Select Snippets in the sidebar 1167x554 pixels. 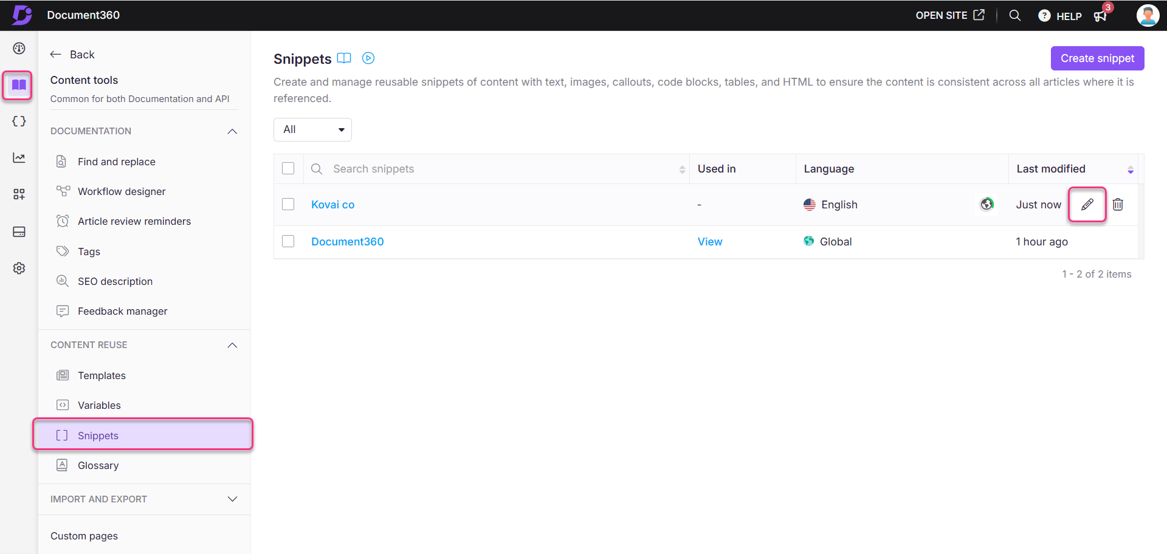[x=143, y=435]
